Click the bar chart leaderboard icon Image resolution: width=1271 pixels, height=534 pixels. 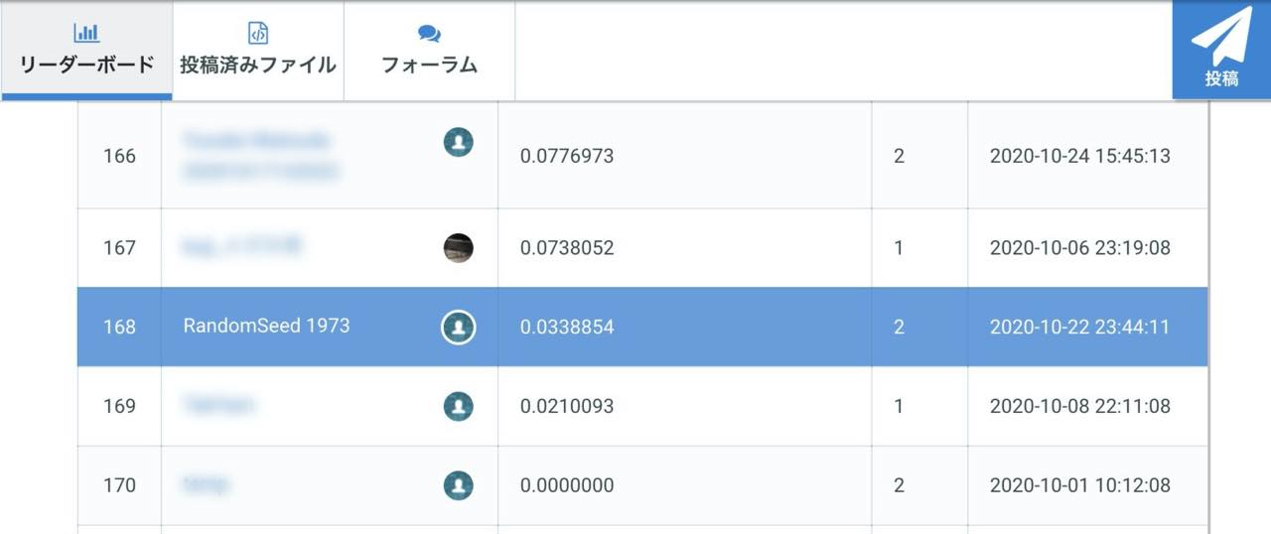coord(86,34)
